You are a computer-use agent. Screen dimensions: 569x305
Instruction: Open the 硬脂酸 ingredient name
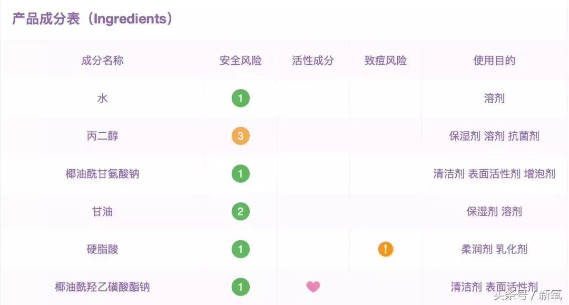(102, 249)
